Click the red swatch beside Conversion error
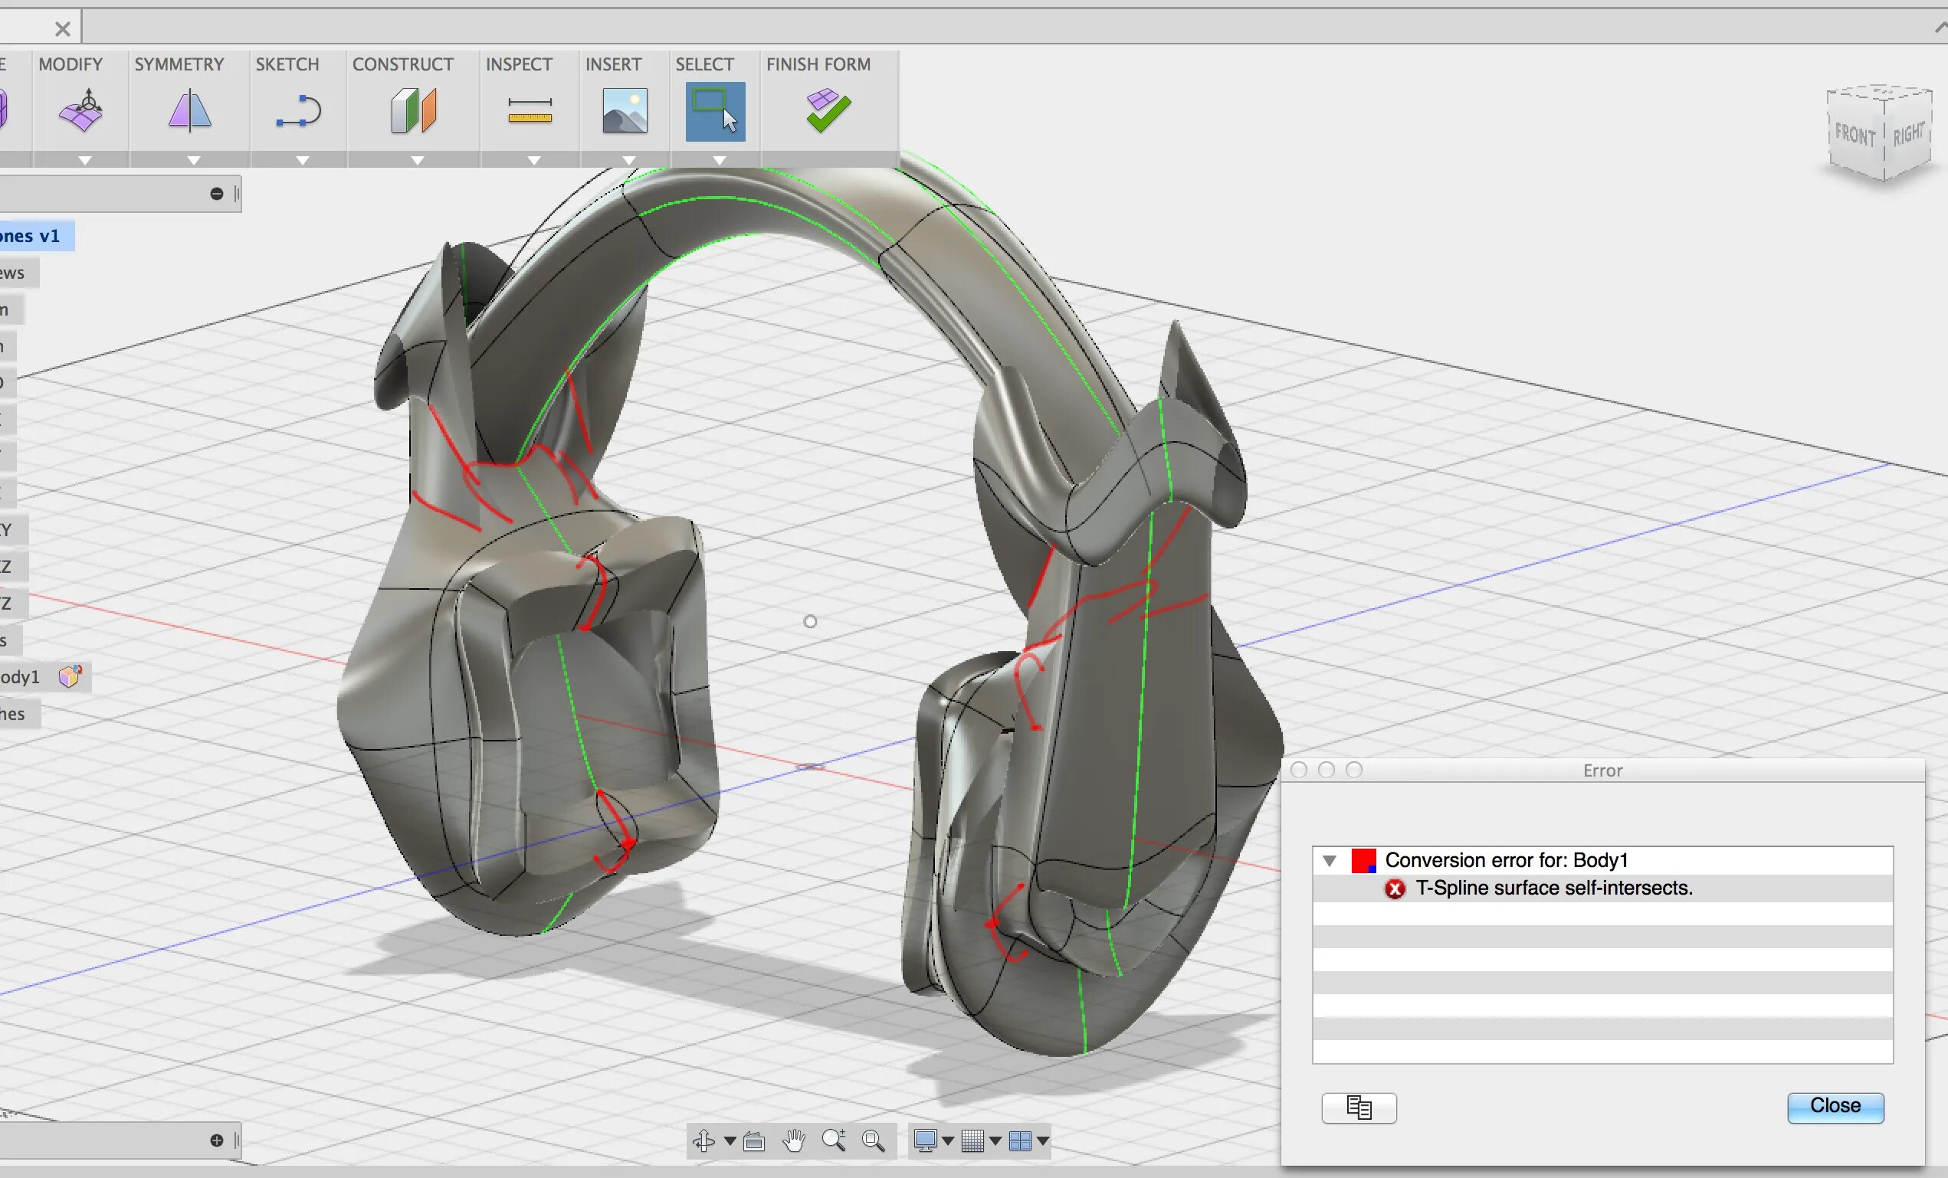1948x1178 pixels. (x=1363, y=860)
